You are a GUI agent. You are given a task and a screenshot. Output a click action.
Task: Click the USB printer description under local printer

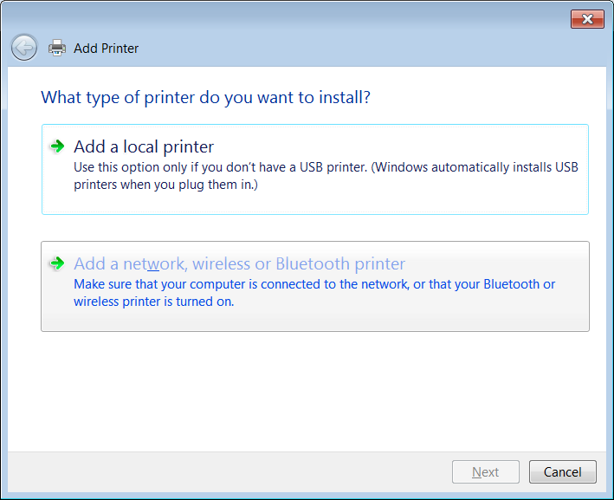[x=326, y=173]
